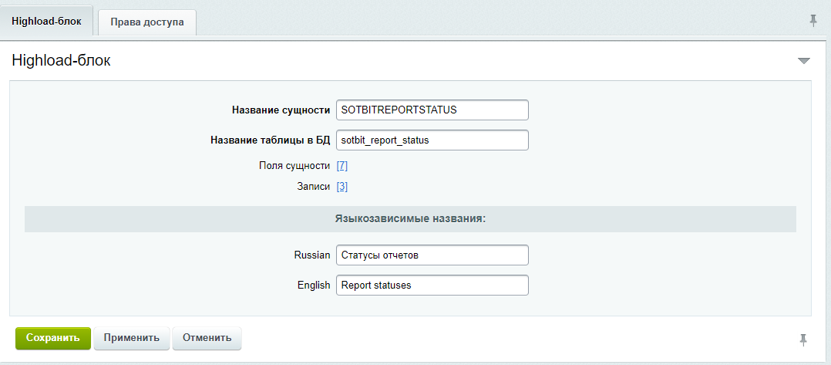Image resolution: width=831 pixels, height=365 pixels.
Task: Click the Название таблицы в БД label
Action: pos(271,140)
